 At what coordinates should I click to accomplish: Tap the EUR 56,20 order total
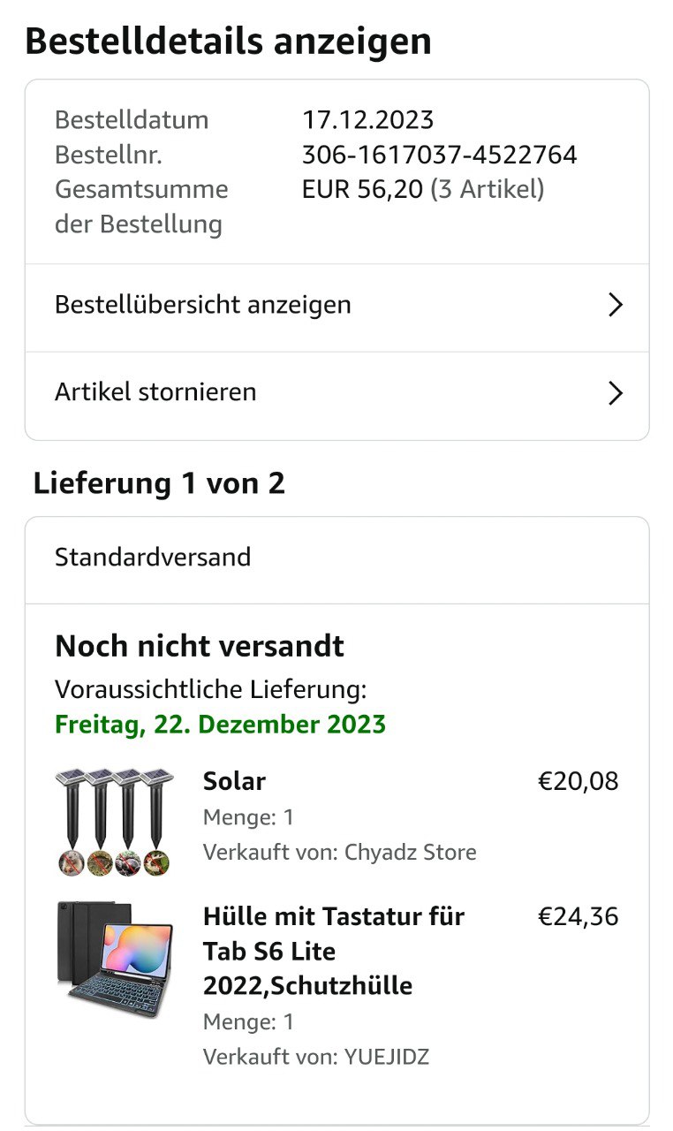coord(362,189)
